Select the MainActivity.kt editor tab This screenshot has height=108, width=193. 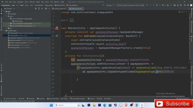(x=76, y=9)
